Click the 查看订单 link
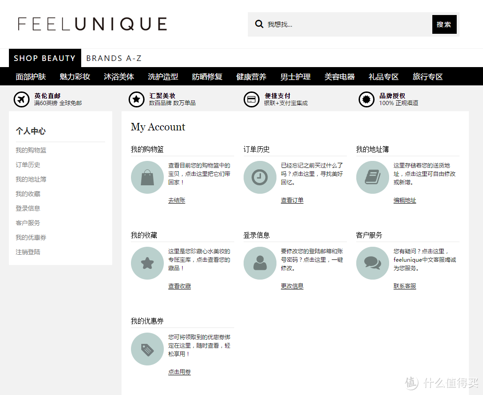The height and width of the screenshot is (395, 483). 292,200
